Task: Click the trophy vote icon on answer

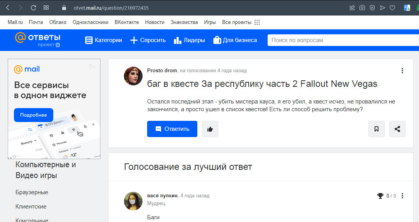Action: (x=380, y=196)
